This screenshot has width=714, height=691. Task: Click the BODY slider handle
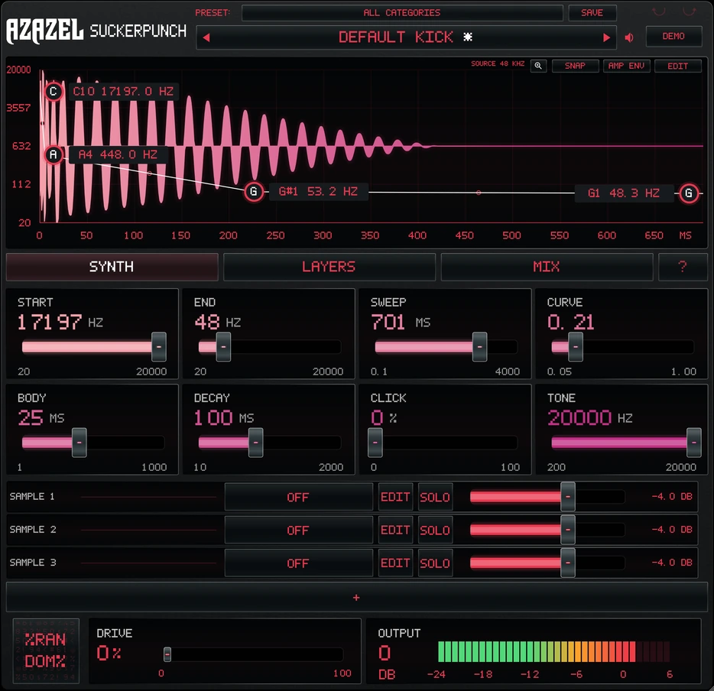tap(80, 443)
